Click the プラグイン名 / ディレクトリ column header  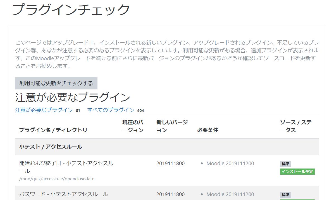pos(53,130)
